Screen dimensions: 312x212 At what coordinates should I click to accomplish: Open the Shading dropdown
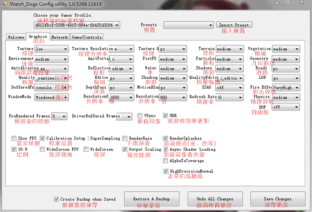[173, 78]
